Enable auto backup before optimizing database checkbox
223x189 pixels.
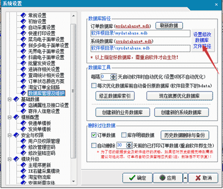[94, 86]
